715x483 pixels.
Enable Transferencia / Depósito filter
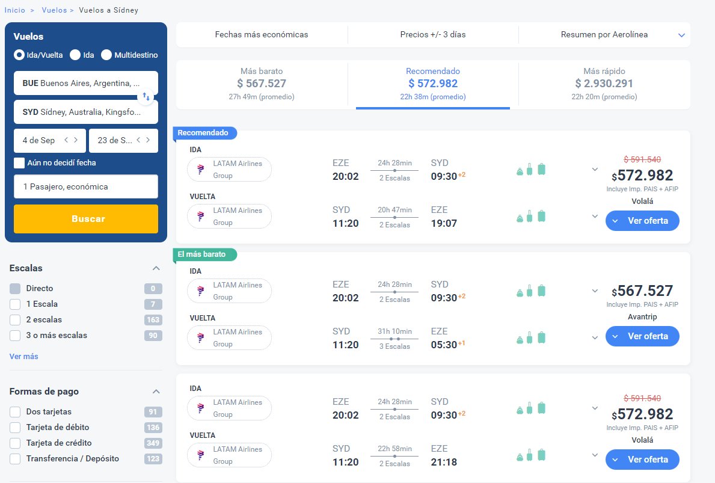(15, 459)
